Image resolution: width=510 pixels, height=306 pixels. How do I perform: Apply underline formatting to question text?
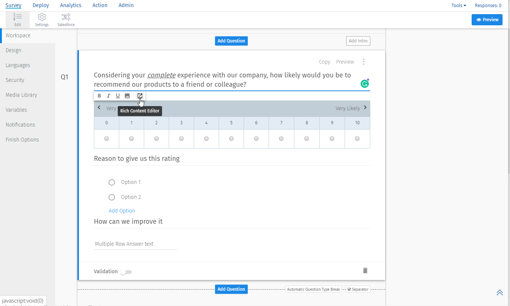click(x=118, y=96)
